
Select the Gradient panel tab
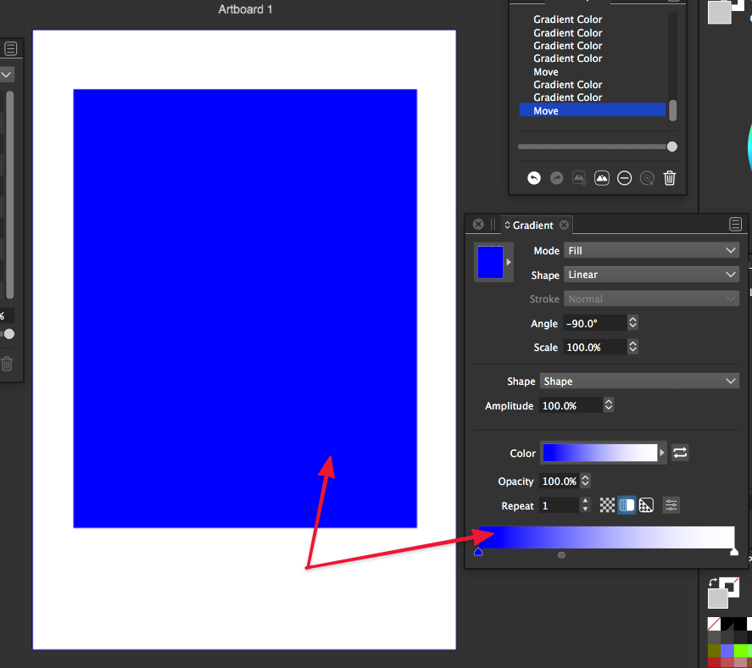pos(532,225)
